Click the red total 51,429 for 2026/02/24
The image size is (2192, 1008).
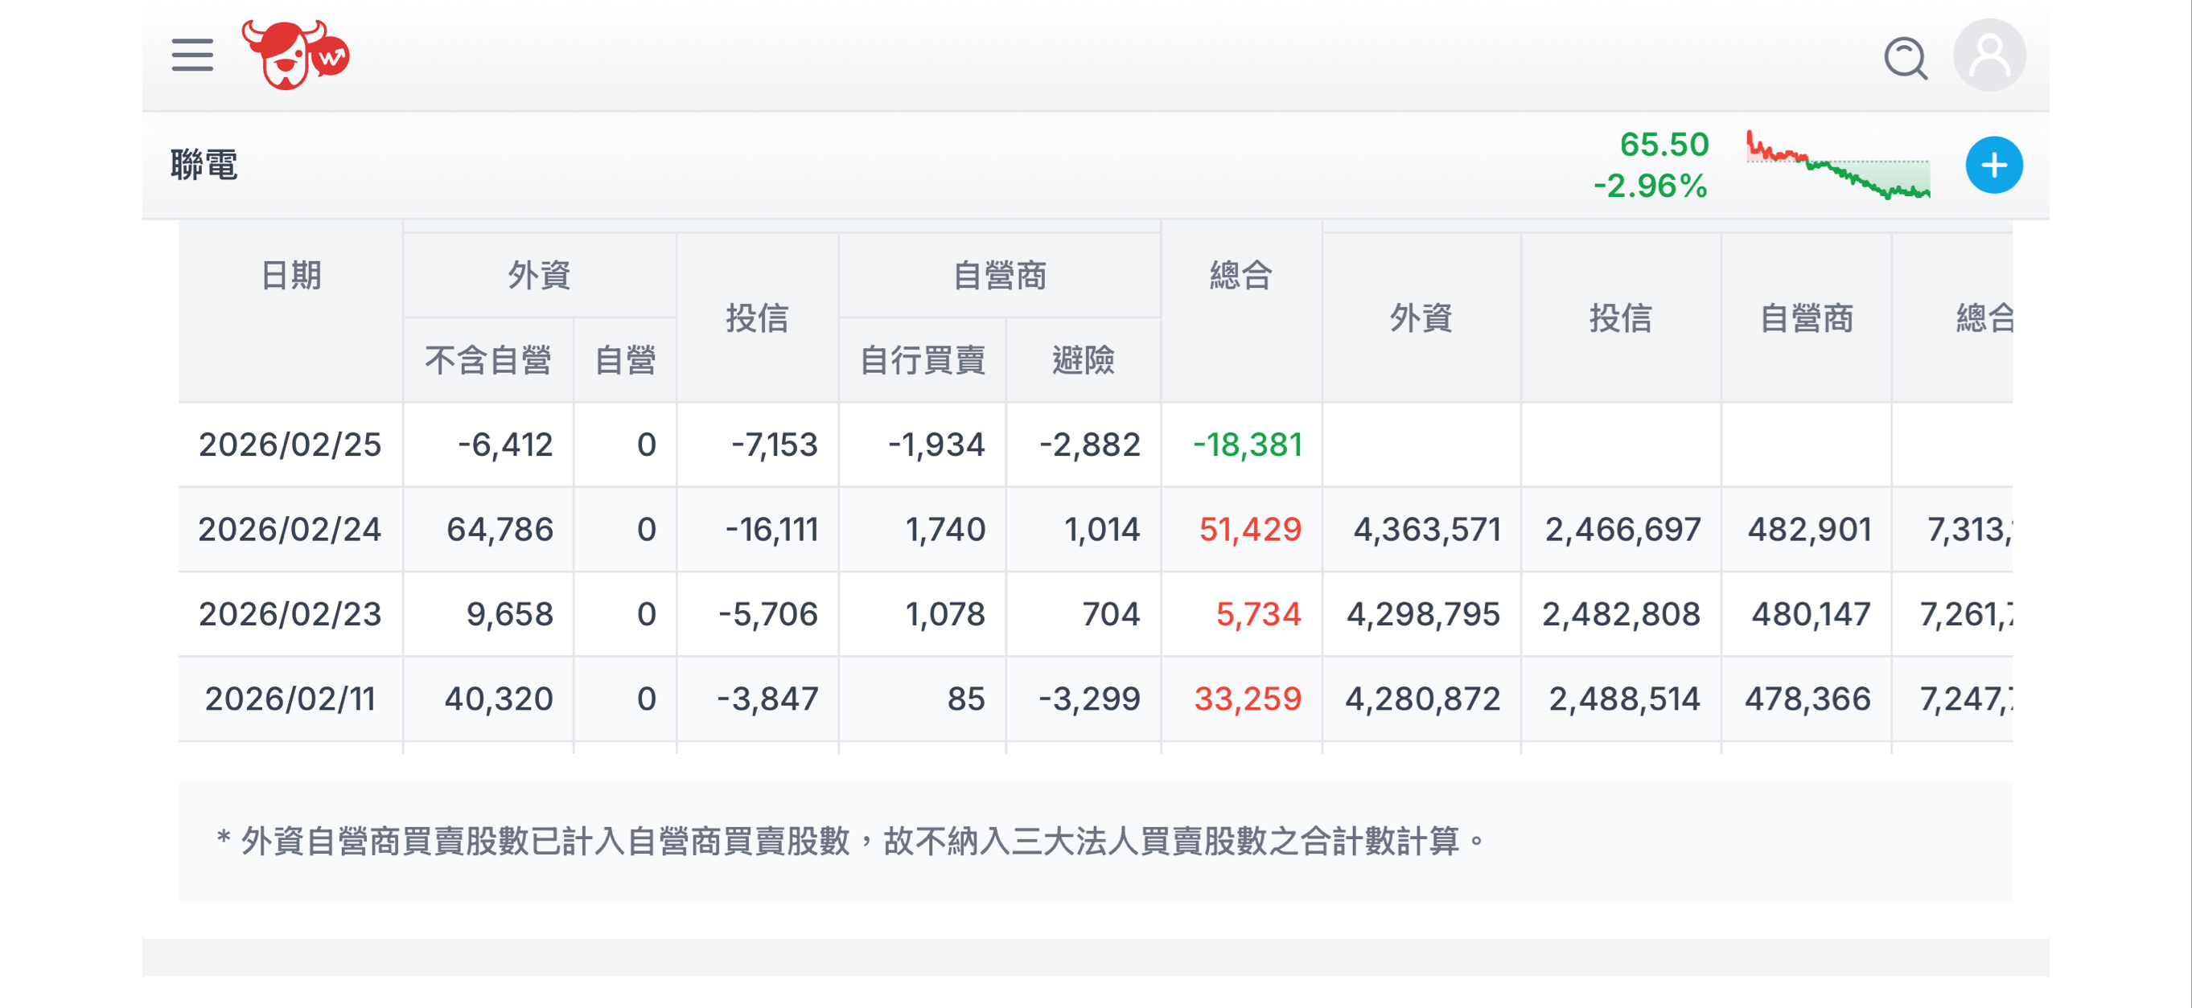pyautogui.click(x=1247, y=528)
